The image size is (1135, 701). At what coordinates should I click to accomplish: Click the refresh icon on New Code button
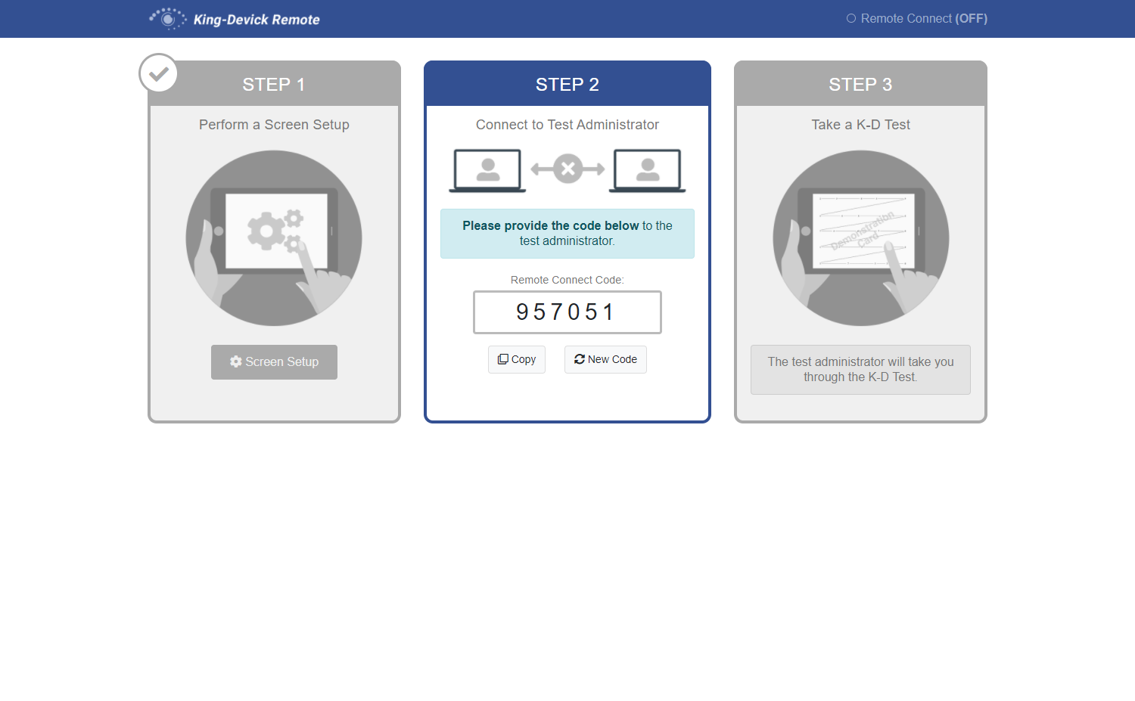(x=580, y=358)
